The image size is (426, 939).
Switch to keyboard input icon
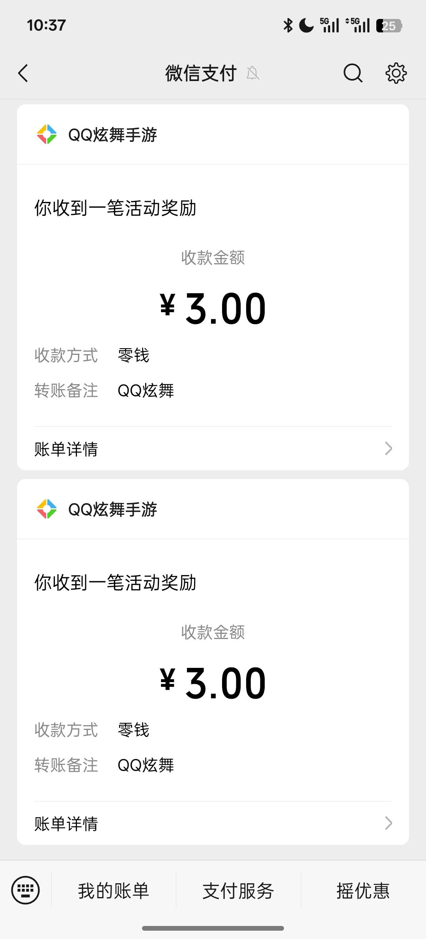point(26,890)
